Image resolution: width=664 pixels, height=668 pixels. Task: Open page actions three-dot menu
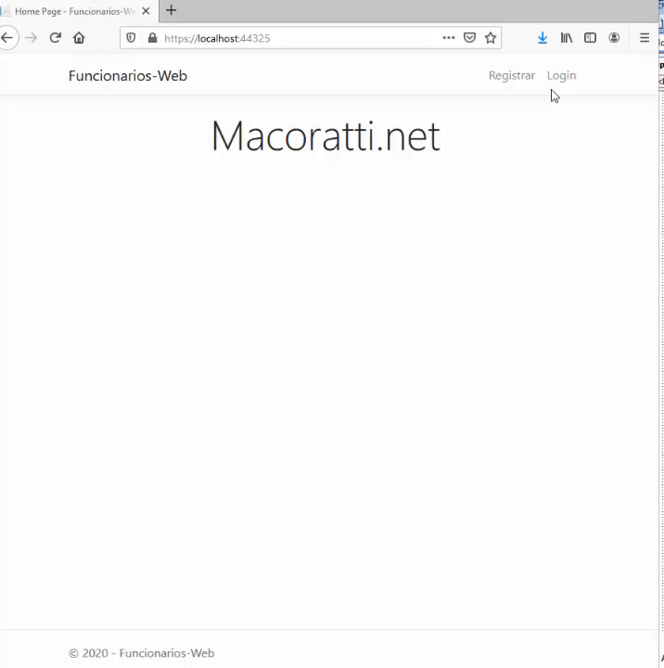(449, 38)
